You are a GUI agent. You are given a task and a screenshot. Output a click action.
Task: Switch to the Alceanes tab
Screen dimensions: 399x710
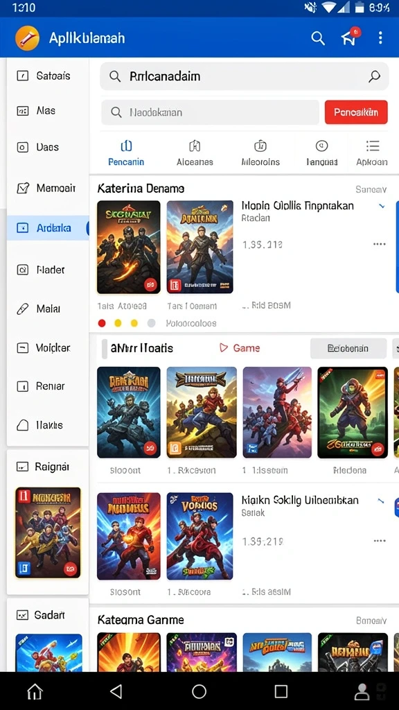195,153
